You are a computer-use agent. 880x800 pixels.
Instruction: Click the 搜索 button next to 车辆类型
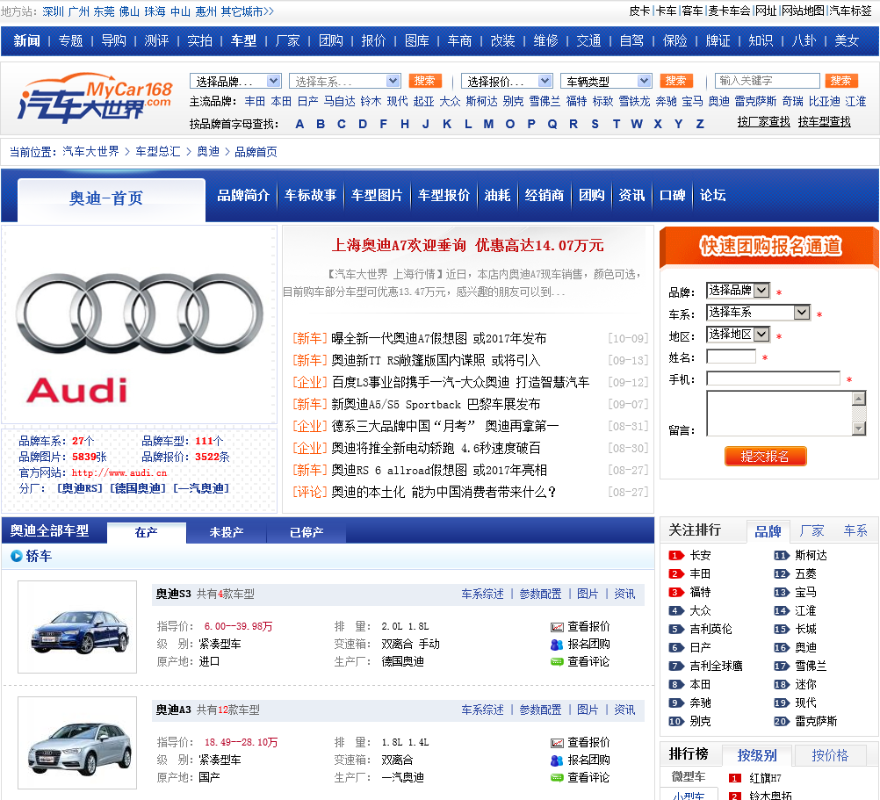pos(675,81)
